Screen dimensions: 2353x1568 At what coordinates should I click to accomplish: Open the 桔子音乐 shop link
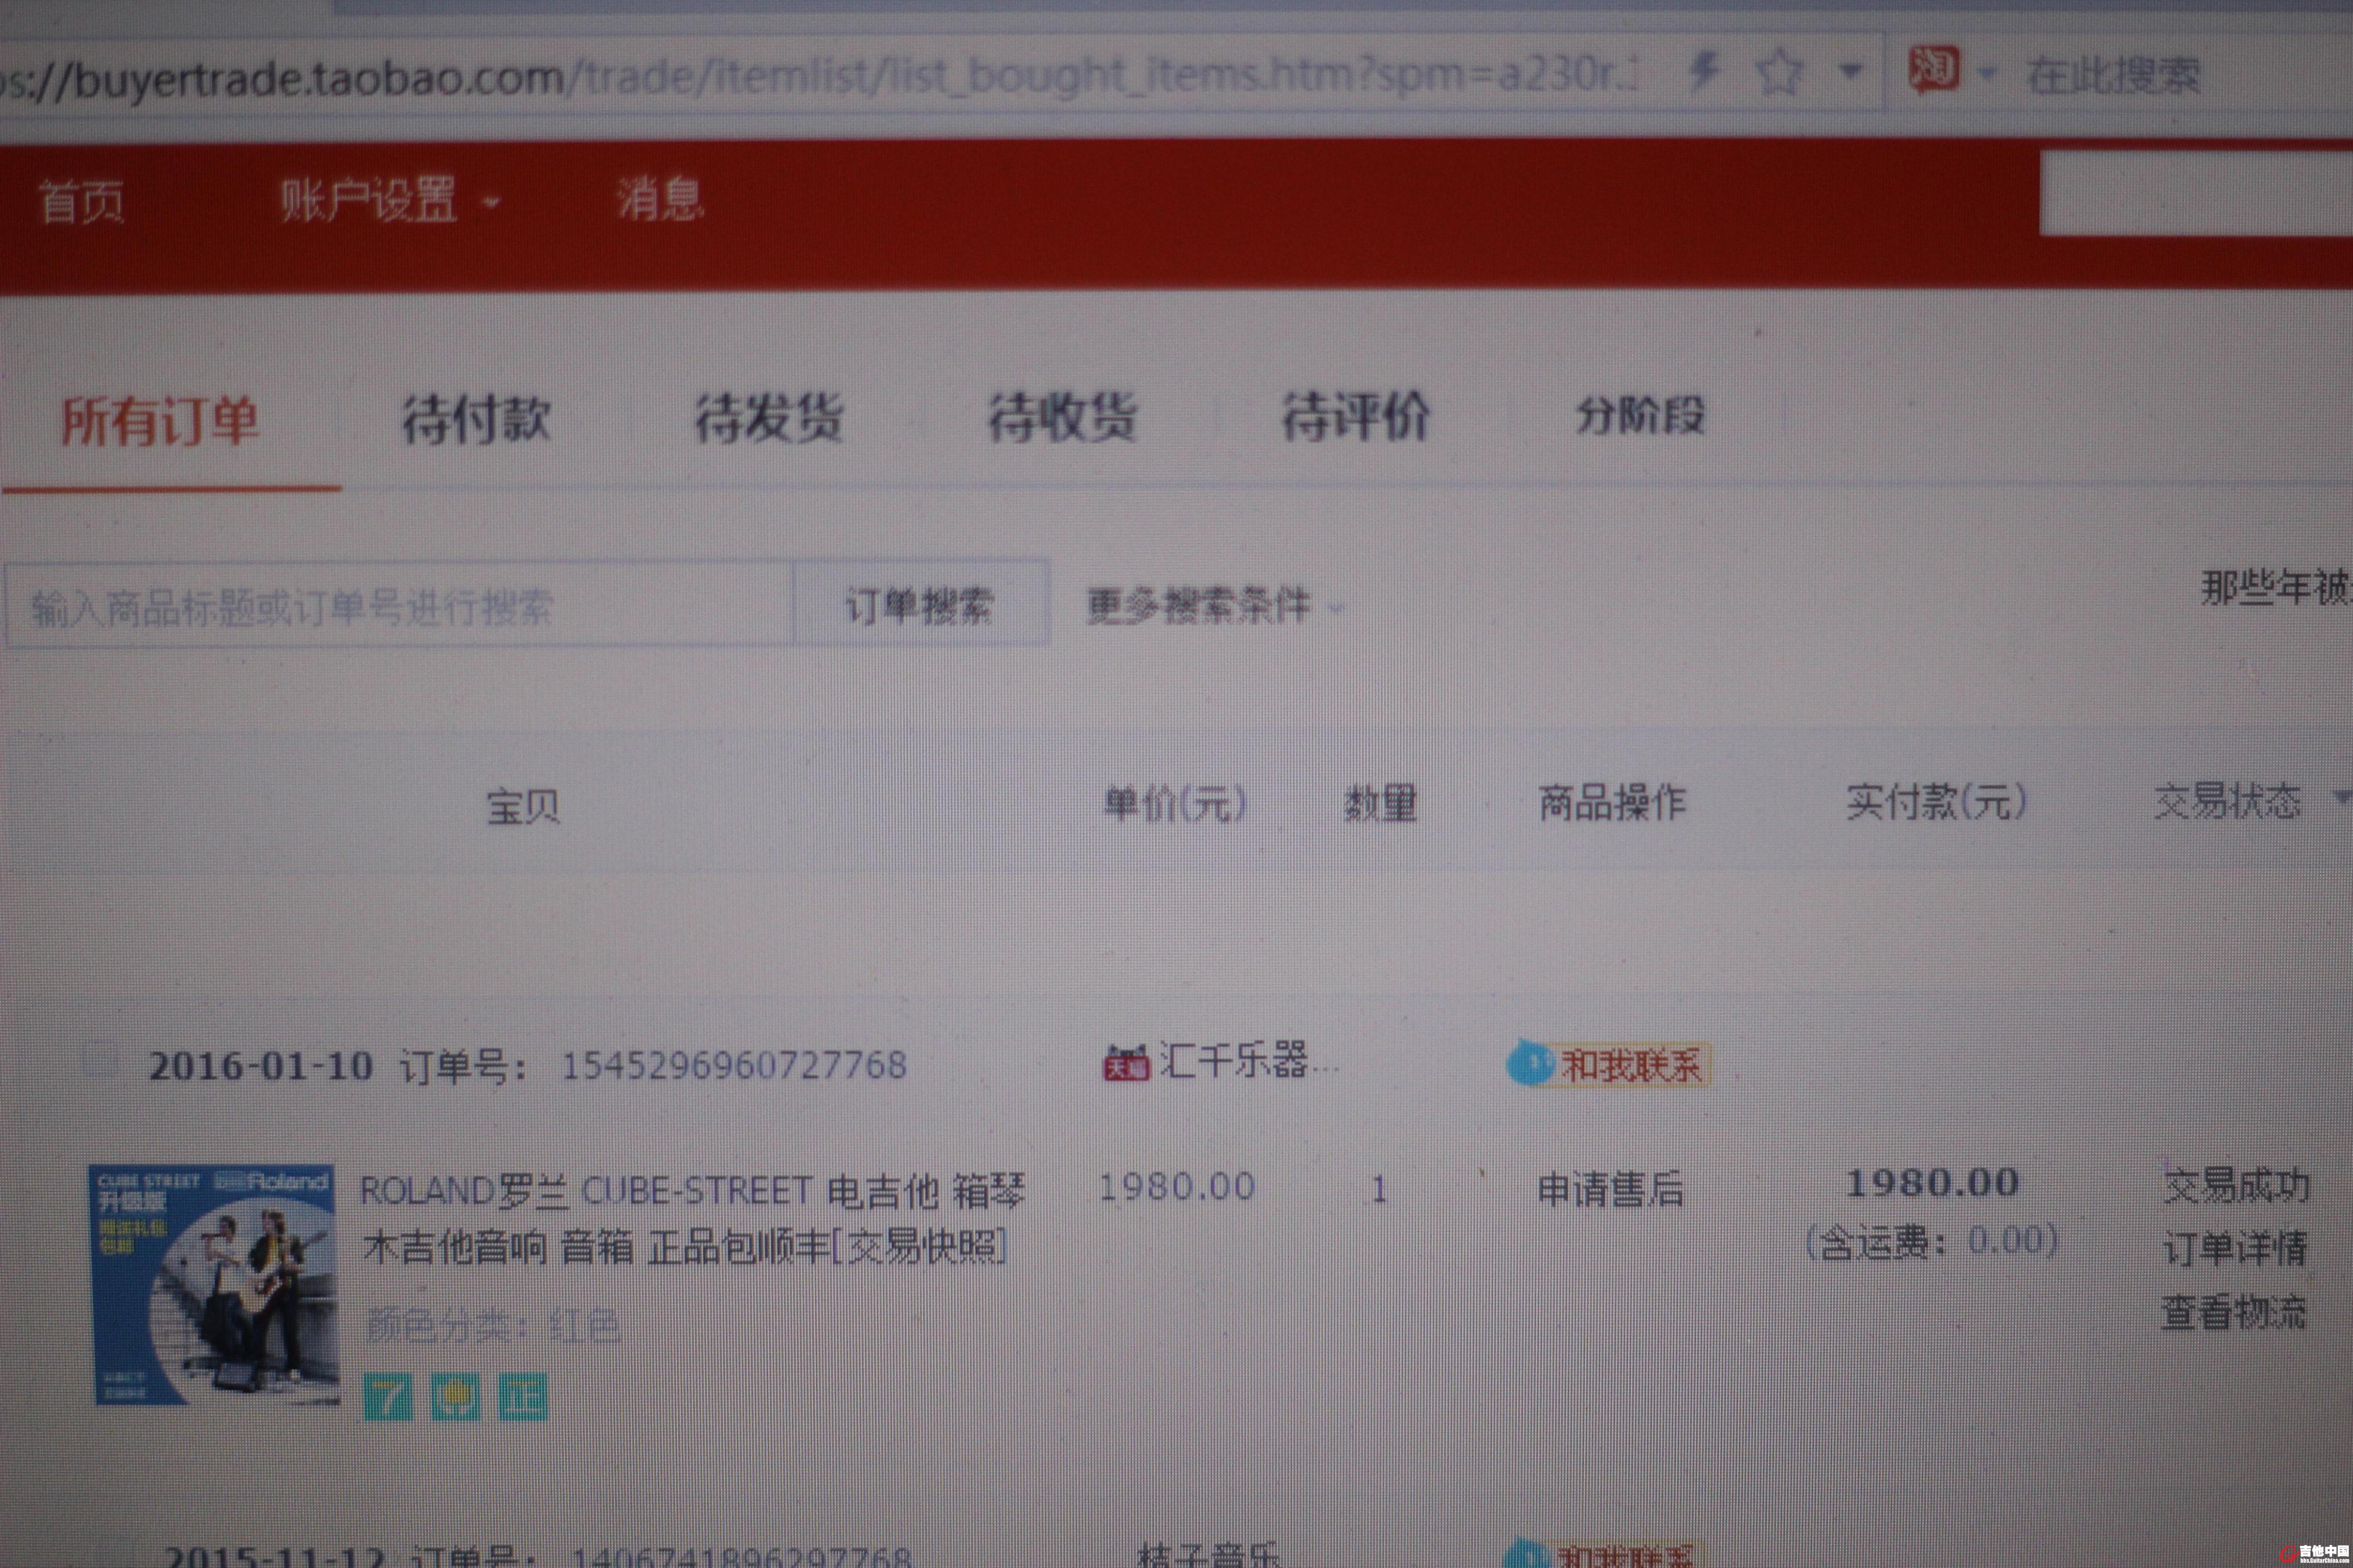(1208, 1555)
